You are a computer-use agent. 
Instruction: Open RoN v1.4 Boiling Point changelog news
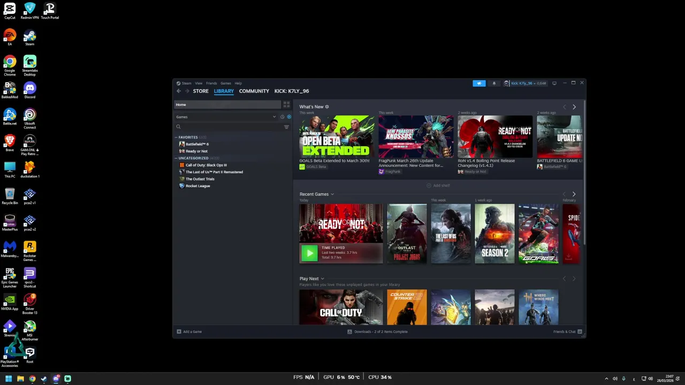tap(495, 136)
